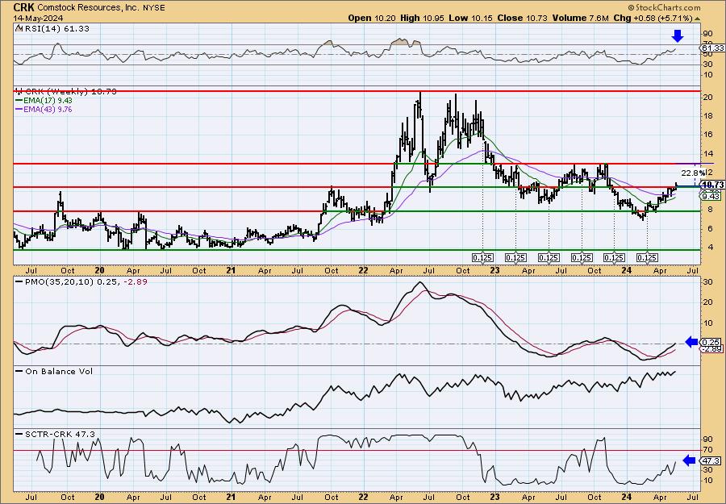The width and height of the screenshot is (726, 504).
Task: Click the 47.3 SCTR value tag on right
Action: tap(711, 461)
